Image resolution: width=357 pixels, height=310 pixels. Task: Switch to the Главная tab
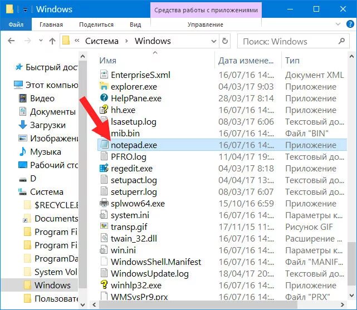51,24
